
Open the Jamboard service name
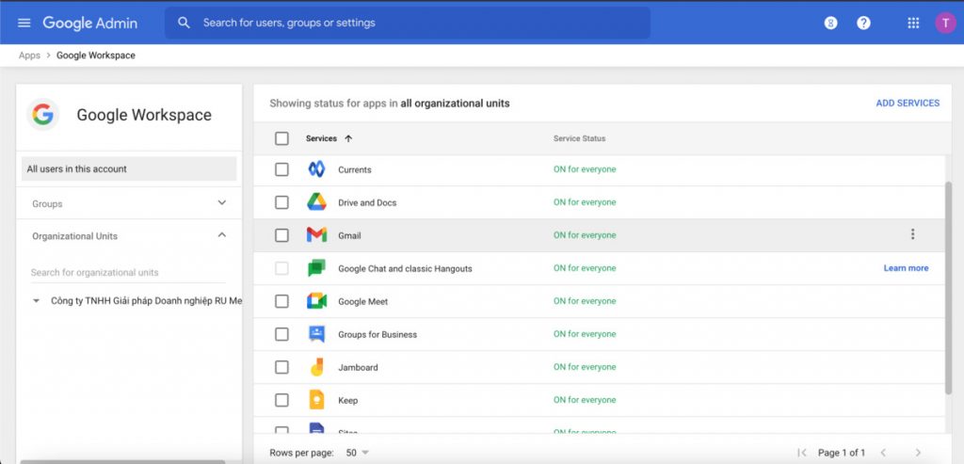(x=358, y=367)
